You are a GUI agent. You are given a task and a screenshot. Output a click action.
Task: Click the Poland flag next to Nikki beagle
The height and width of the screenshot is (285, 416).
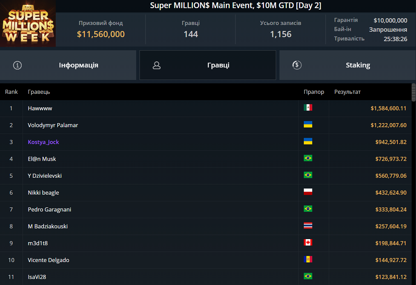(309, 192)
